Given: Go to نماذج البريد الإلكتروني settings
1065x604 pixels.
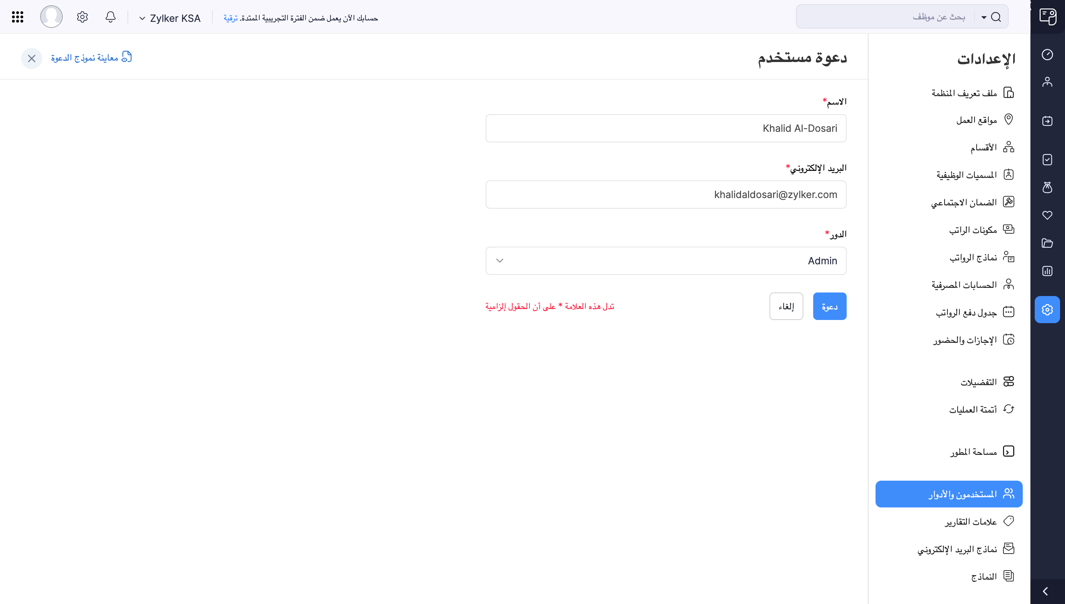Looking at the screenshot, I should (x=957, y=549).
